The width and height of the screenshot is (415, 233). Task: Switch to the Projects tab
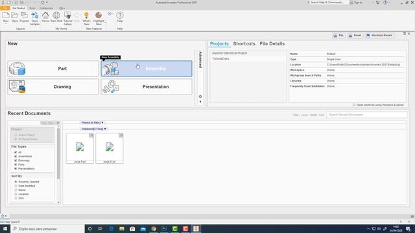point(219,44)
